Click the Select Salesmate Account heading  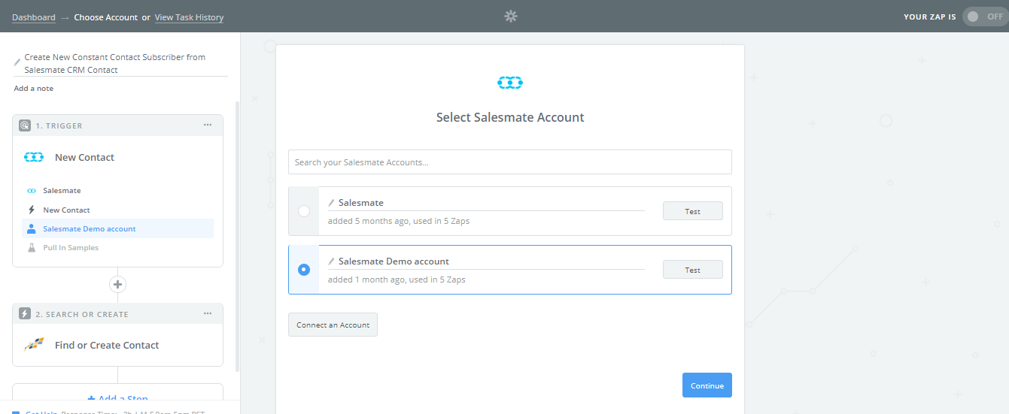pyautogui.click(x=510, y=117)
